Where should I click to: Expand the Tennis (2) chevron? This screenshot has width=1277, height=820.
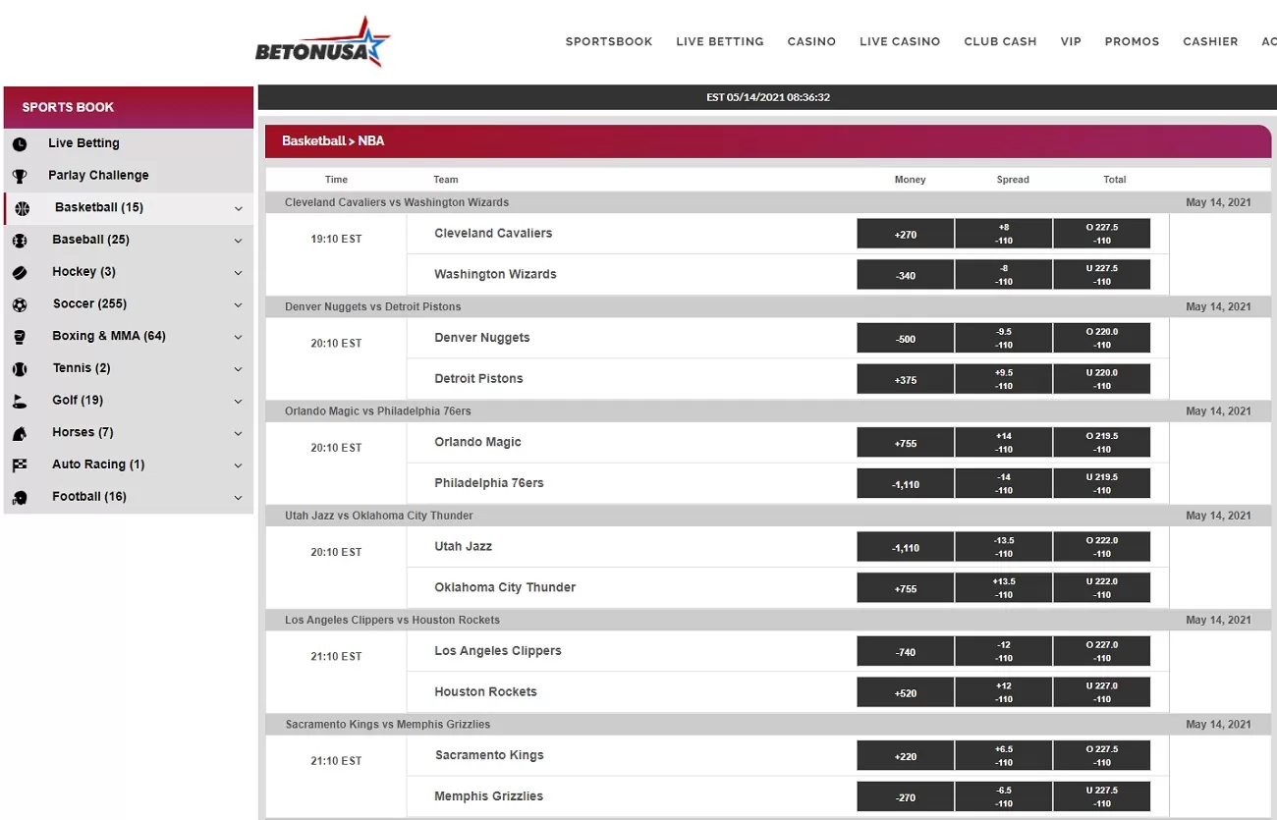click(x=239, y=369)
